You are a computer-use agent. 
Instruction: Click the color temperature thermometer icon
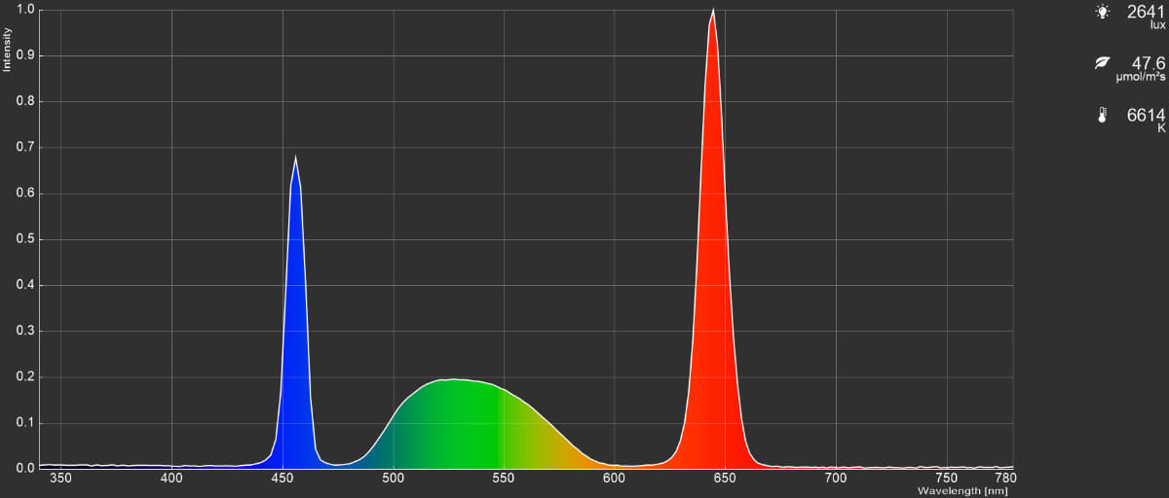point(1102,115)
